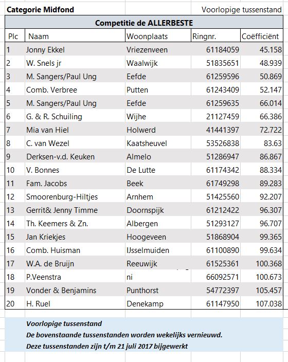Screen dimensions: 288x362
Task: Select the 'Vonder & Benjamins' name cell
Action: pyautogui.click(x=75, y=290)
